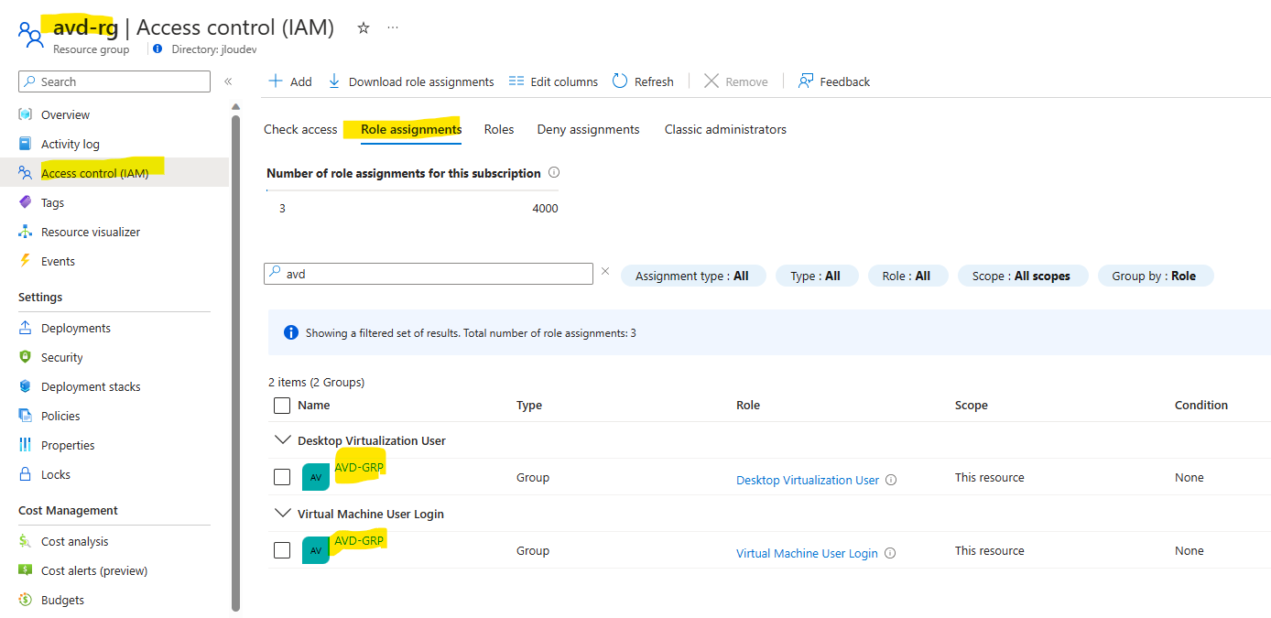Image resolution: width=1271 pixels, height=618 pixels.
Task: Click the Security shield icon
Action: [26, 357]
